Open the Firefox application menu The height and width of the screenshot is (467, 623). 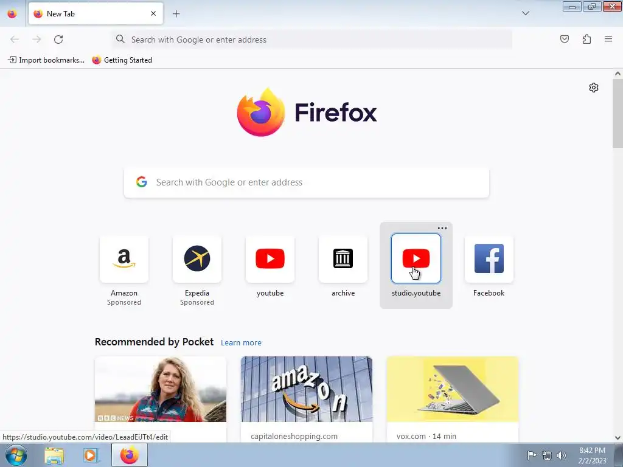point(608,39)
